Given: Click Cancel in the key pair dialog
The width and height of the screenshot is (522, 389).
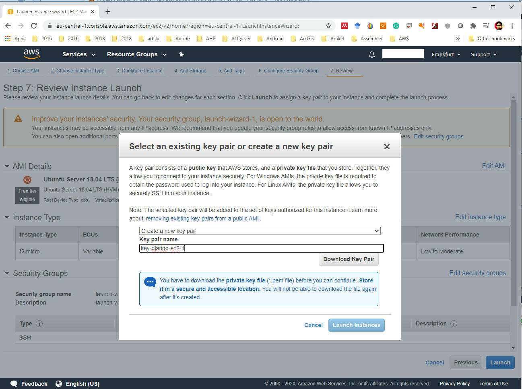Looking at the screenshot, I should point(313,325).
